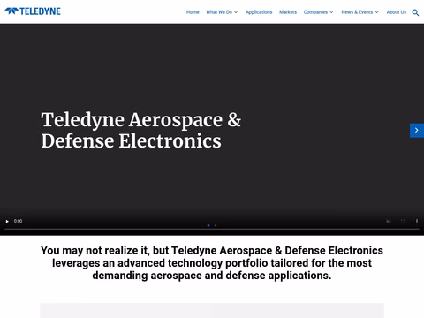Open video more-options menu
This screenshot has width=424, height=318.
[x=417, y=221]
